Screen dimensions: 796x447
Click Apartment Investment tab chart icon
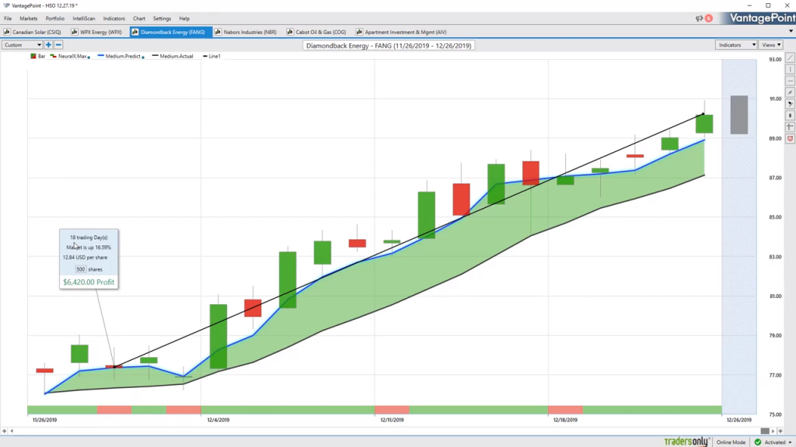pos(359,32)
